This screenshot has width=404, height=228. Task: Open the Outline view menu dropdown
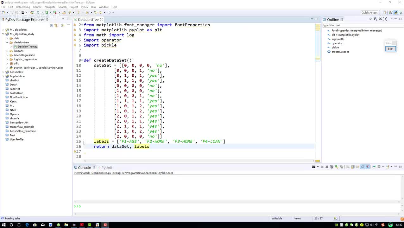[x=391, y=19]
